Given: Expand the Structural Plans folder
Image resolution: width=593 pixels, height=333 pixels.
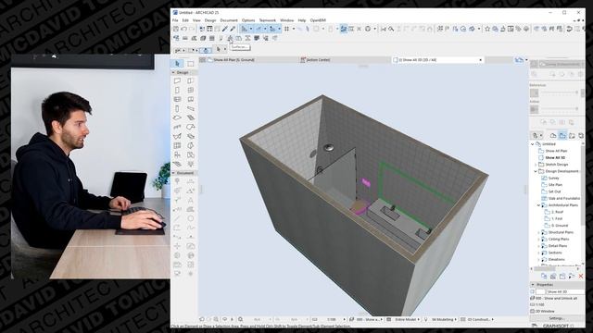Looking at the screenshot, I should [539, 232].
